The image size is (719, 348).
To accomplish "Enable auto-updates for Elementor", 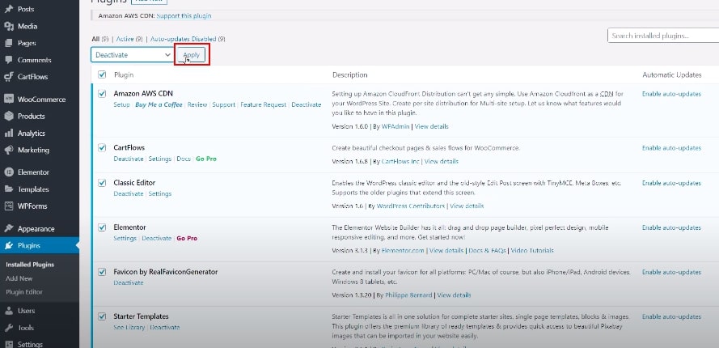I will pyautogui.click(x=671, y=227).
